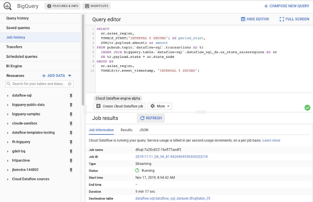Image resolution: width=313 pixels, height=202 pixels.
Task: Unpin the fh-bigquery project
Action: point(71,142)
